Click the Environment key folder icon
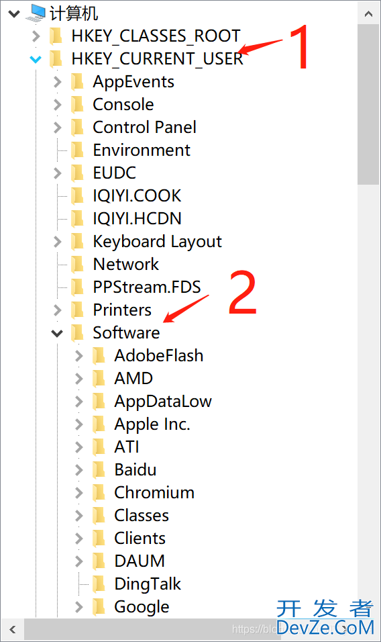This screenshot has width=381, height=642. 77,150
